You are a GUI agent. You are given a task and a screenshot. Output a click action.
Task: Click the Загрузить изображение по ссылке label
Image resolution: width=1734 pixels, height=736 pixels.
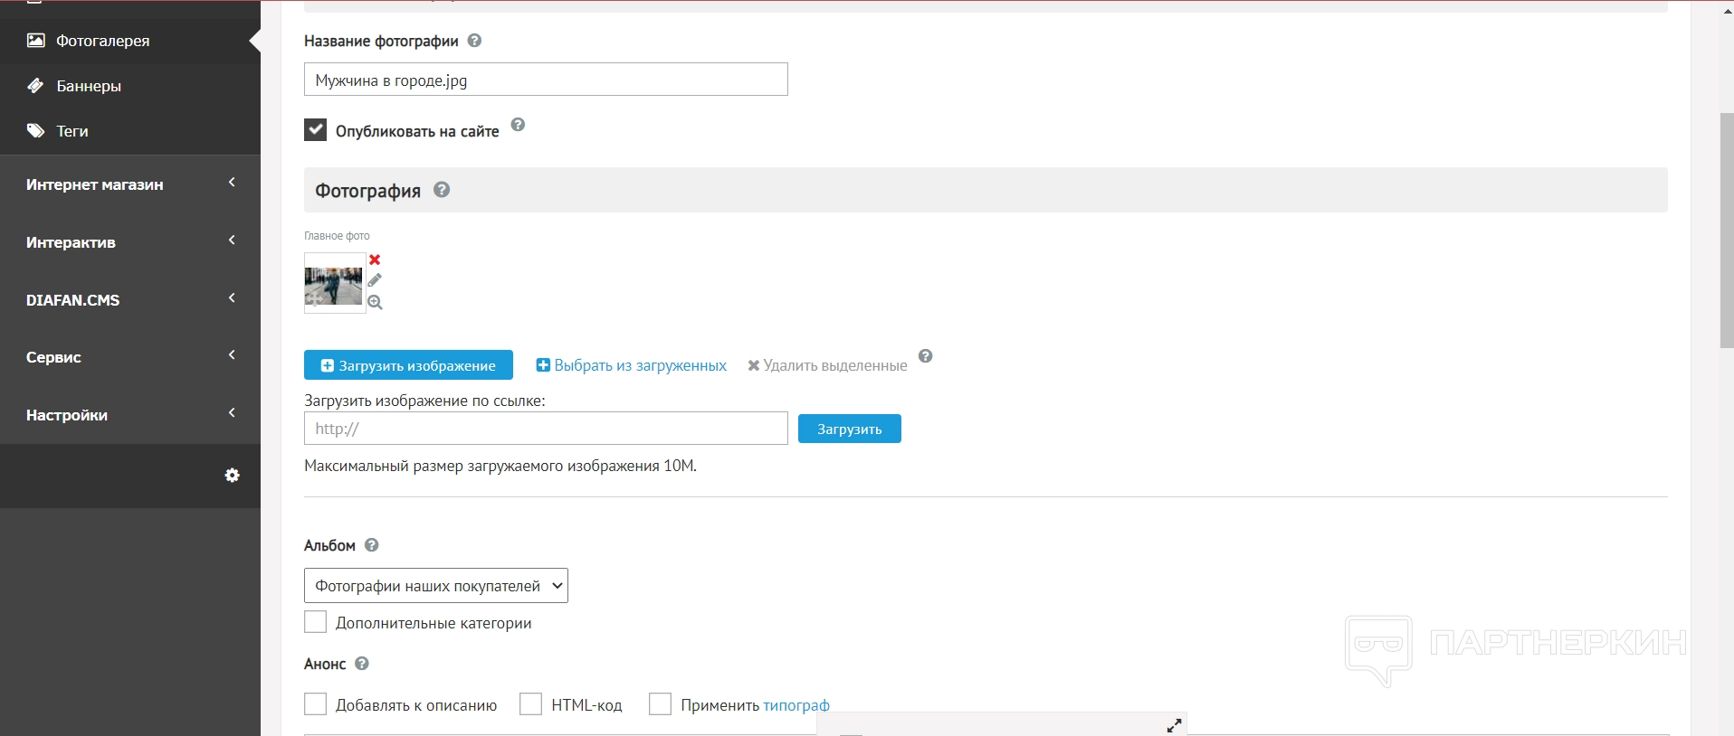424,401
